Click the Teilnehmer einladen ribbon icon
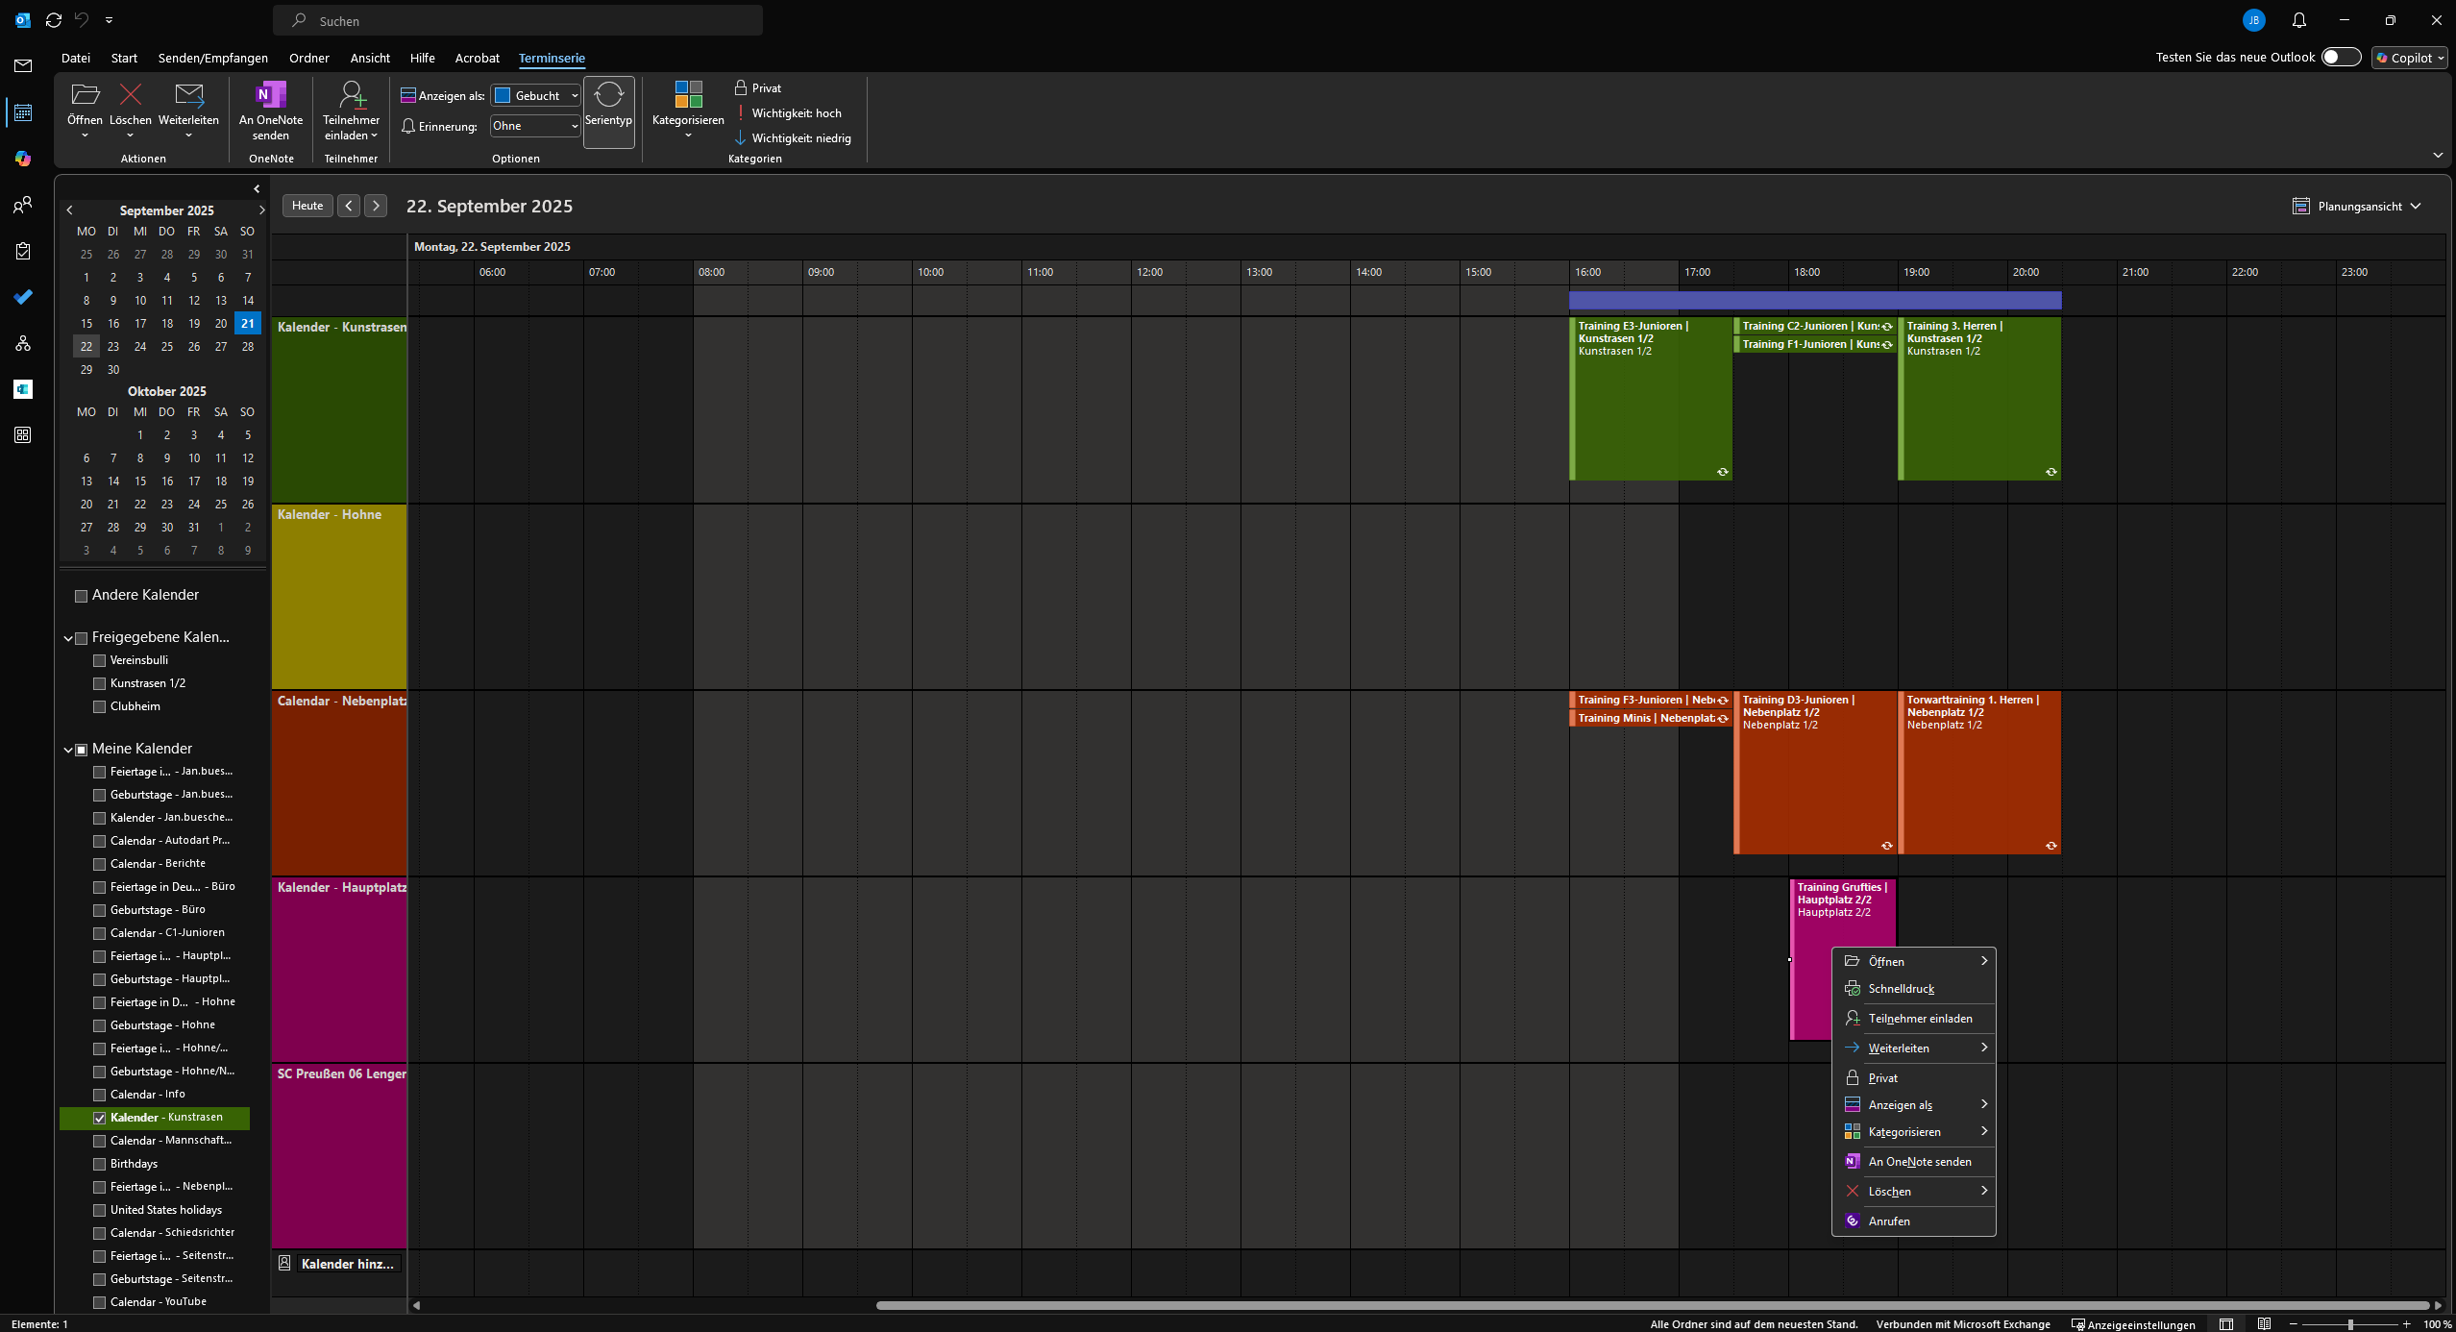 coord(351,96)
